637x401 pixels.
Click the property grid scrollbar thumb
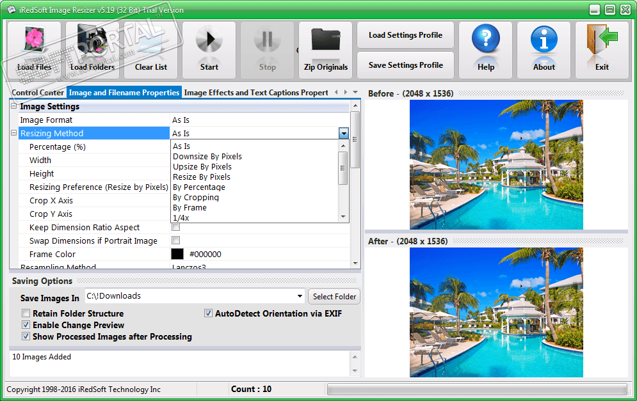pyautogui.click(x=355, y=139)
